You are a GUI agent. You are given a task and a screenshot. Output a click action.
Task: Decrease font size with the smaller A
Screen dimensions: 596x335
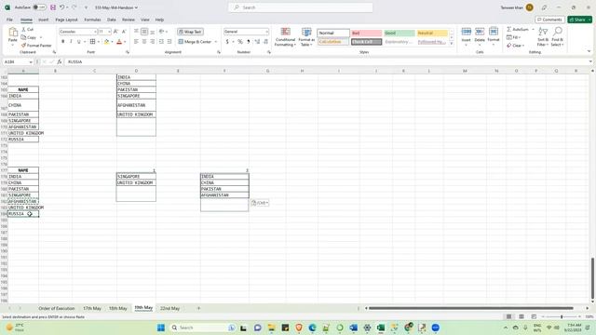124,32
